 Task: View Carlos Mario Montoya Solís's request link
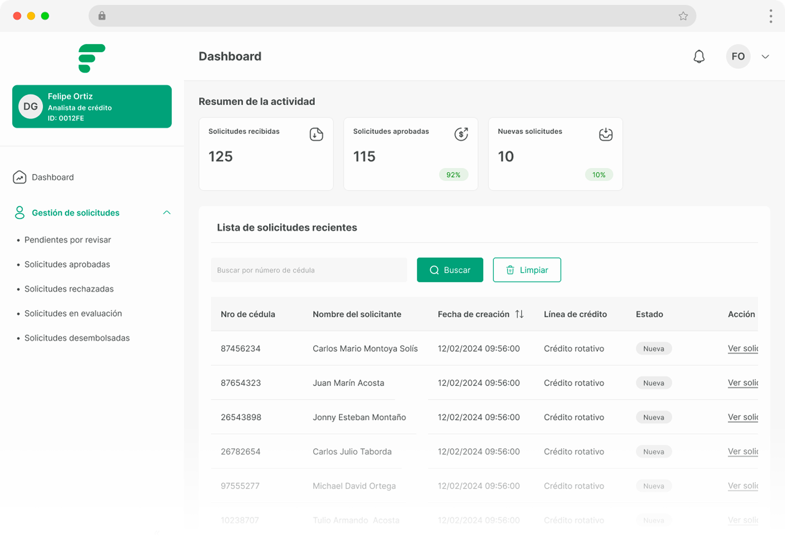point(742,348)
